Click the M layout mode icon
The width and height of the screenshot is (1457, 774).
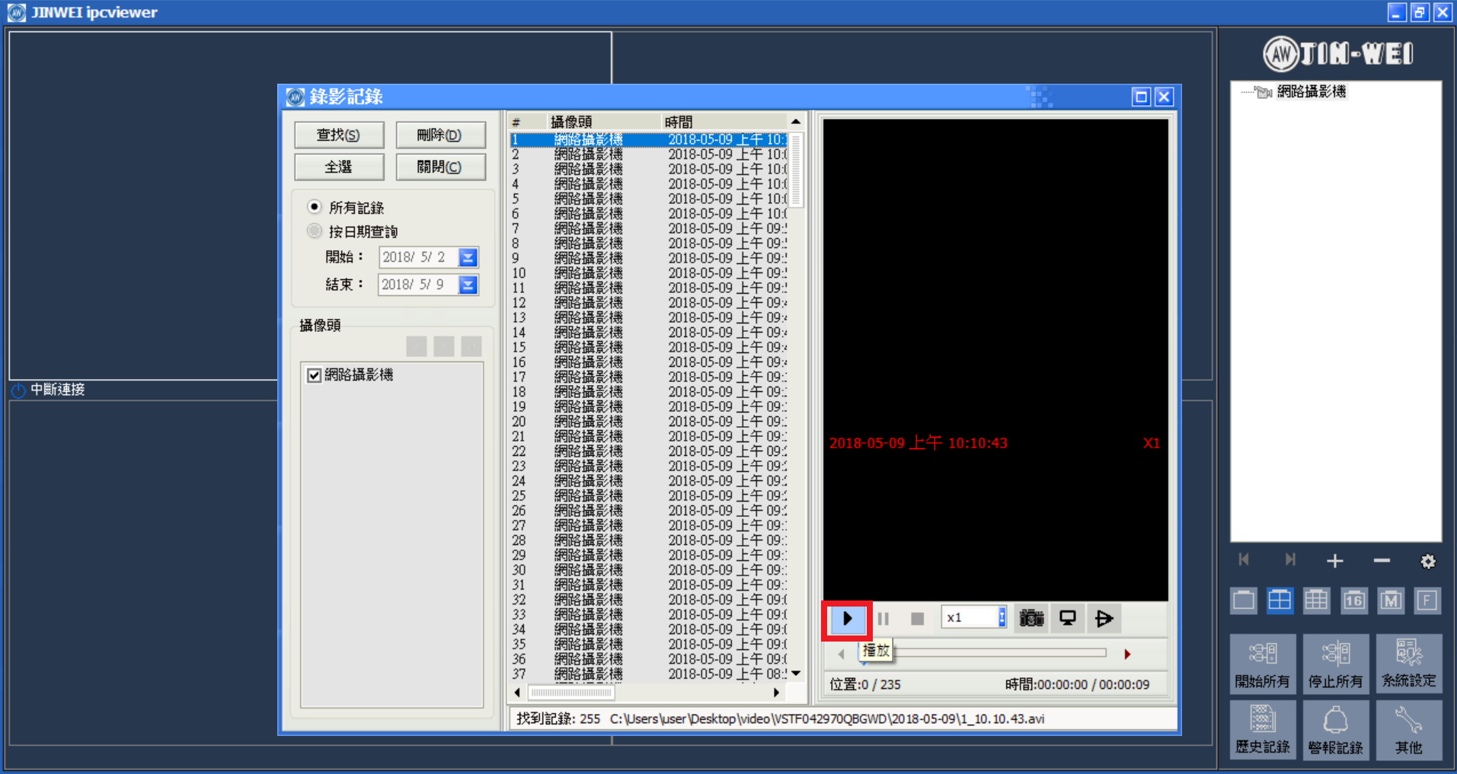[x=1391, y=600]
